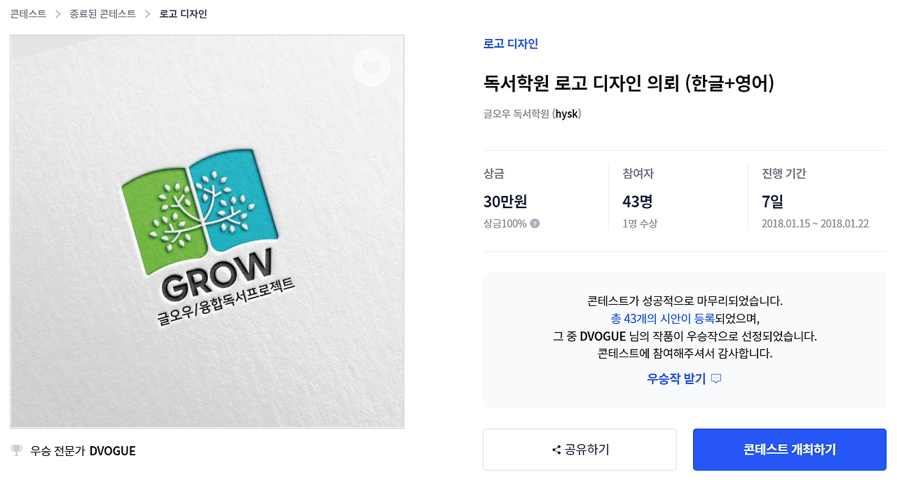Open the GROW logo winning design image
This screenshot has width=897, height=484.
pyautogui.click(x=207, y=232)
